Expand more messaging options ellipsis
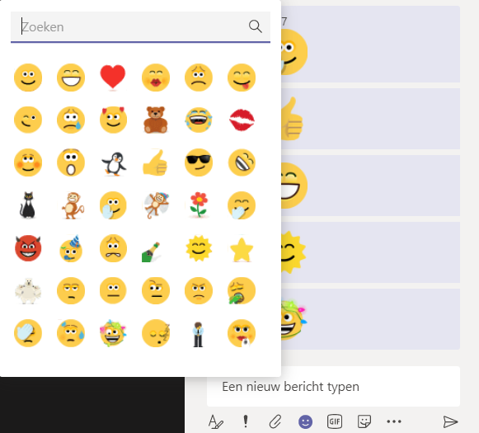This screenshot has height=433, width=479. pos(394,421)
